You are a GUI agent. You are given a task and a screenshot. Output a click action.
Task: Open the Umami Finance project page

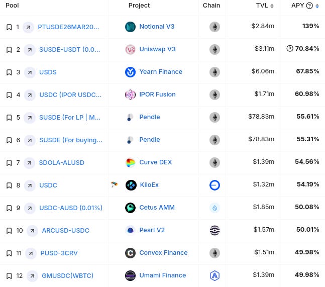tap(163, 275)
